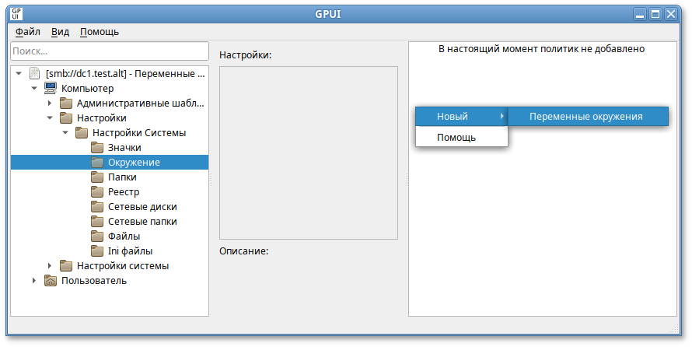692x347 pixels.
Task: Click the folder icon beside Ini файлы
Action: click(x=97, y=251)
